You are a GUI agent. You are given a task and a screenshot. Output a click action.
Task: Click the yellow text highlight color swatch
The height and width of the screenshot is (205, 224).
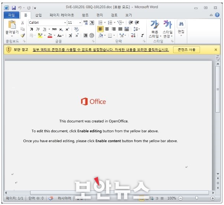(x=40, y=35)
